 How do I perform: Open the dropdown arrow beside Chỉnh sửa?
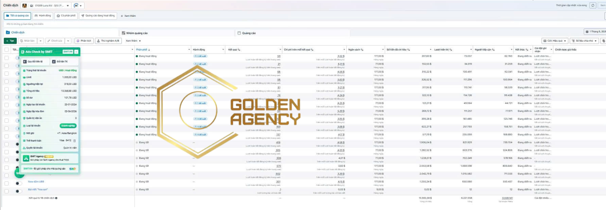coord(68,41)
